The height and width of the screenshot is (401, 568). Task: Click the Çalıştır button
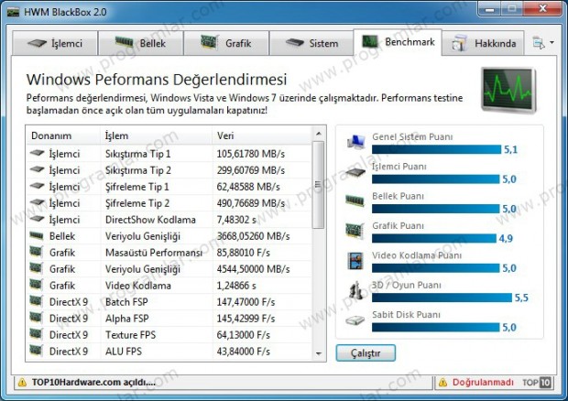tap(366, 352)
